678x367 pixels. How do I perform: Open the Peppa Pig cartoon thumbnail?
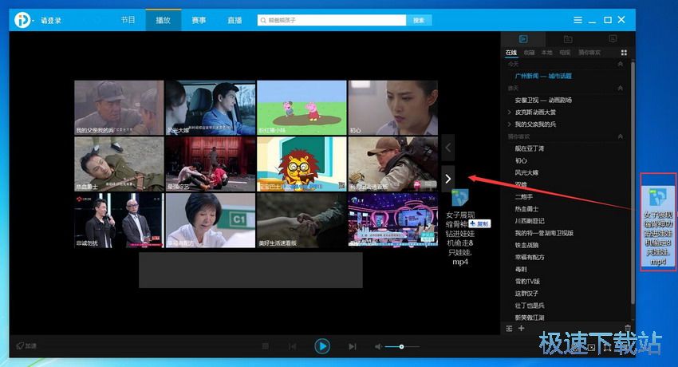302,108
